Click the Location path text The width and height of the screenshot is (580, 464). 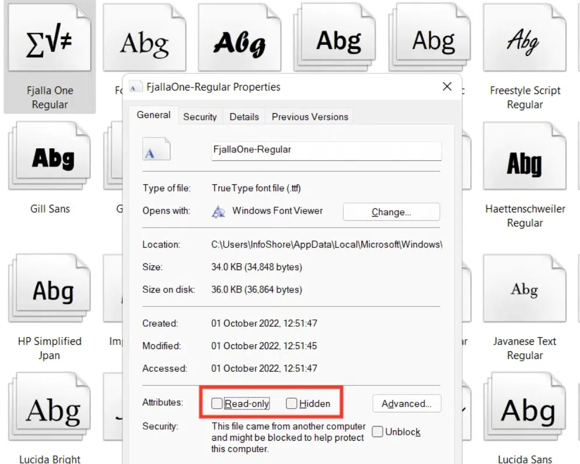point(327,245)
